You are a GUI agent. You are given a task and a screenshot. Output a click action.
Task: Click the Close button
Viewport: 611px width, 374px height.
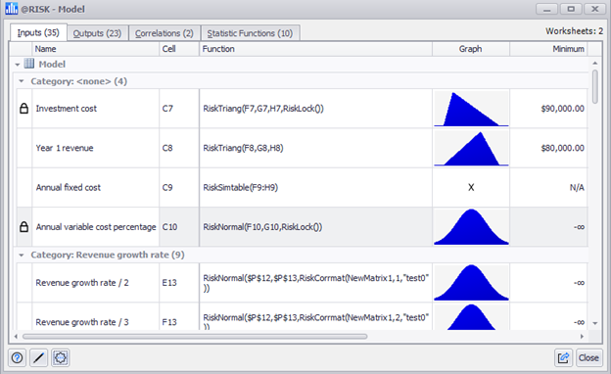click(588, 357)
